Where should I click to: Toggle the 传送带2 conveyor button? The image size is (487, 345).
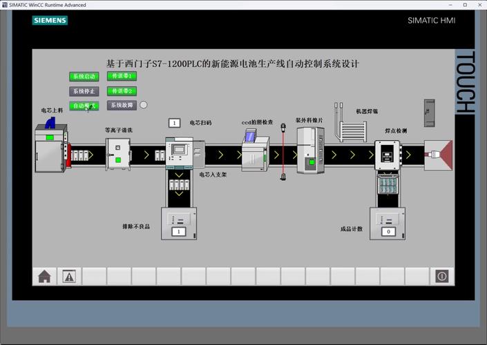click(122, 91)
